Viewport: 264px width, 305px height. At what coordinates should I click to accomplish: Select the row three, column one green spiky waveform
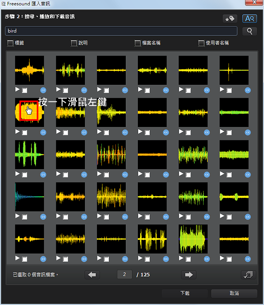point(29,155)
